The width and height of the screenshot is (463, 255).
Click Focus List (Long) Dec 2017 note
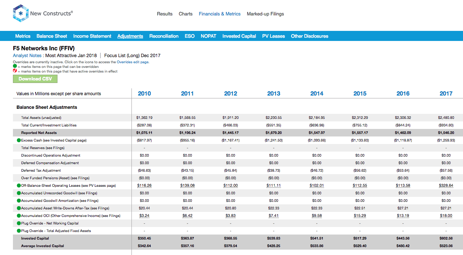pos(132,56)
